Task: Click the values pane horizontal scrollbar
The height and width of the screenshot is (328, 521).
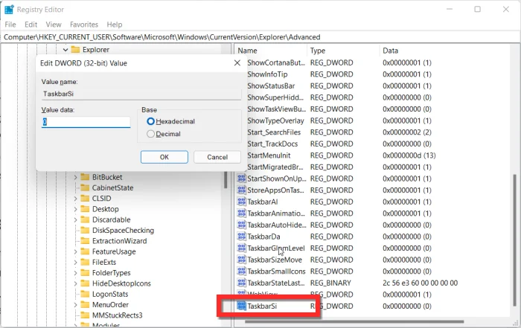Action: click(354, 321)
